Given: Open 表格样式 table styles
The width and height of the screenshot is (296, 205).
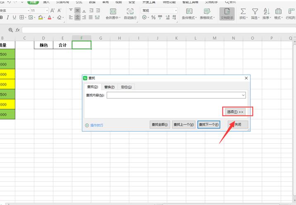Looking at the screenshot, I should coord(207,14).
